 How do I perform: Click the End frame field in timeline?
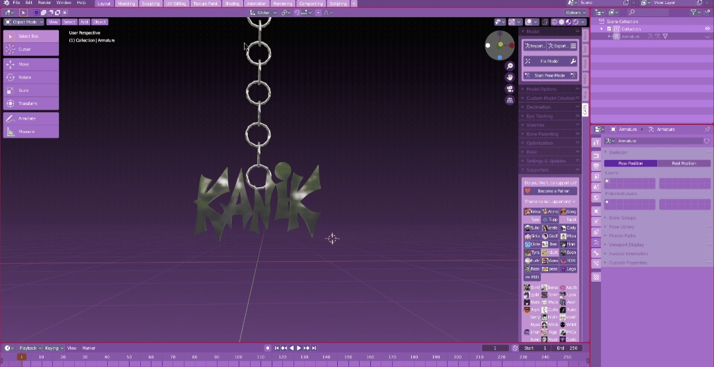point(567,348)
